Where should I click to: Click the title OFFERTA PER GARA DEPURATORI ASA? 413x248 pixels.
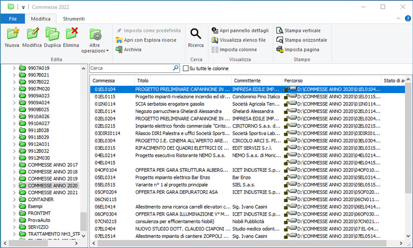pos(176,192)
